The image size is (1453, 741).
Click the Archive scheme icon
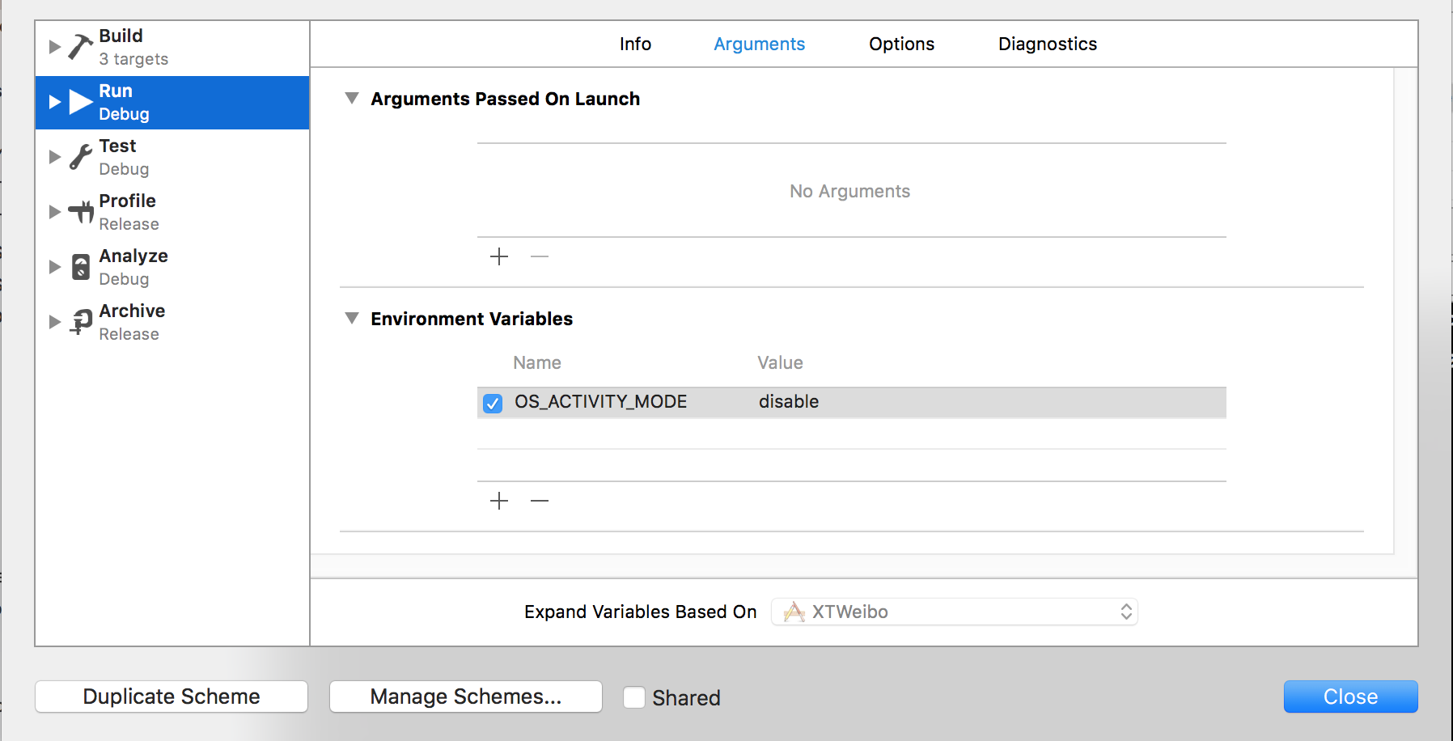click(81, 322)
